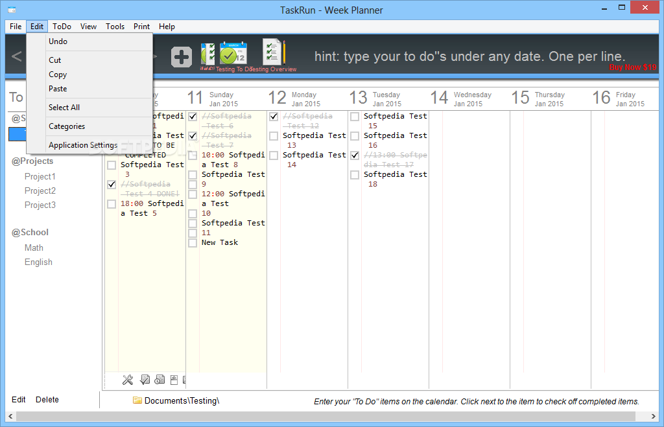Click the Buy Now $19 link
This screenshot has width=664, height=427.
point(633,67)
